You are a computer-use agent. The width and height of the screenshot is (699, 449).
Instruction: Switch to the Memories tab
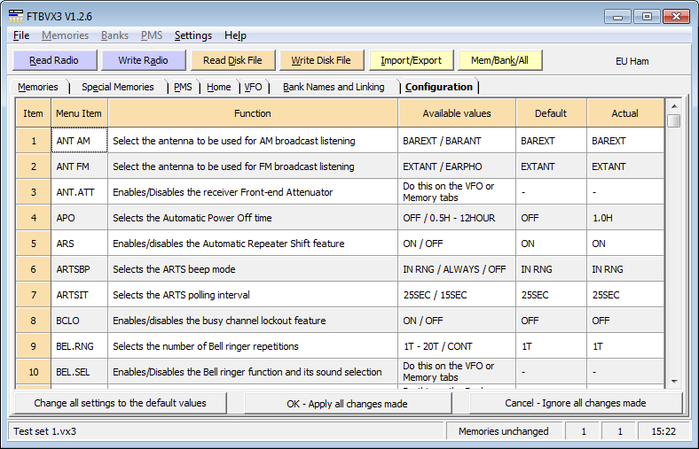coord(38,87)
